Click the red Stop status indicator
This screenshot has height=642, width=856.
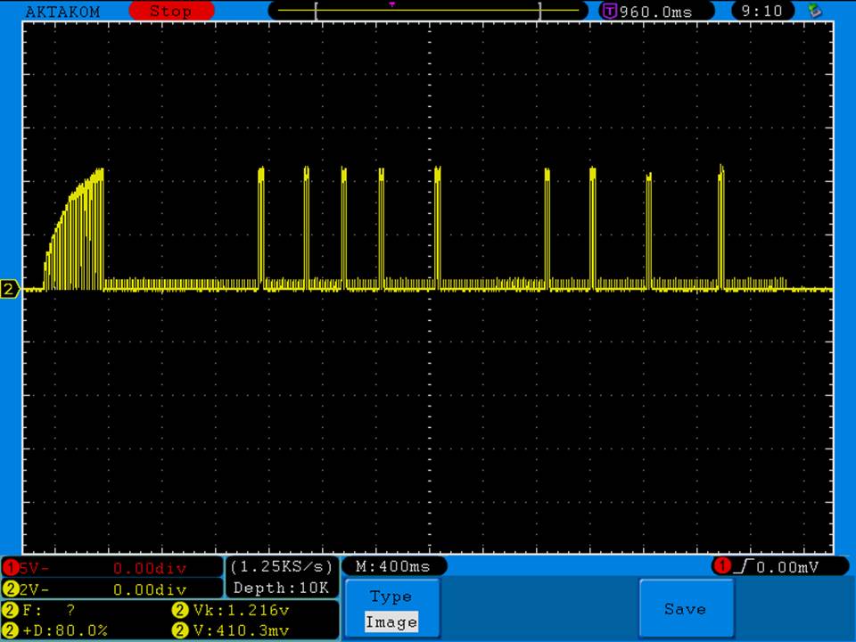170,12
